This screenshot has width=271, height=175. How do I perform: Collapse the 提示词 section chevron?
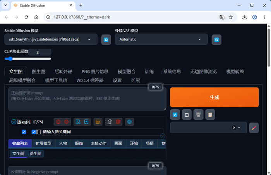click(14, 122)
